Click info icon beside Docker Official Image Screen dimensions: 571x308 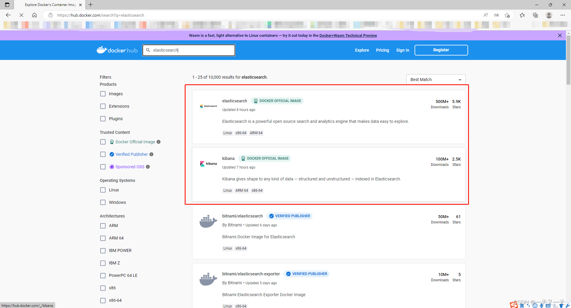tap(159, 142)
